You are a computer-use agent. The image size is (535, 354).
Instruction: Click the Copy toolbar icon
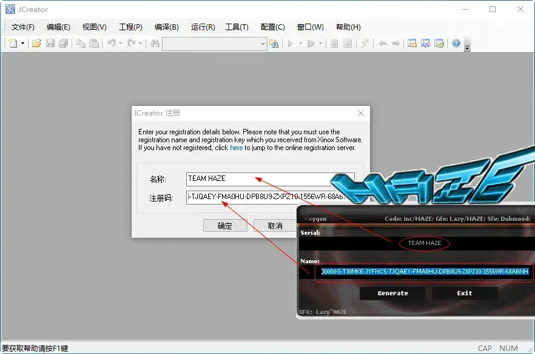click(81, 44)
